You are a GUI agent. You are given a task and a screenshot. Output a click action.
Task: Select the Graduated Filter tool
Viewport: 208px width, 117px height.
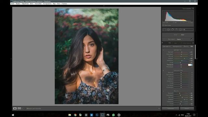point(176,30)
